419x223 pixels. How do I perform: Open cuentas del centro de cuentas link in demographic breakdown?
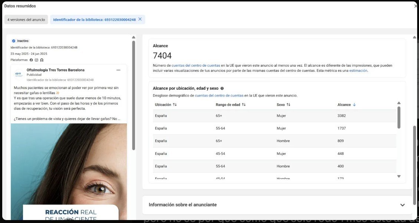[x=219, y=95]
